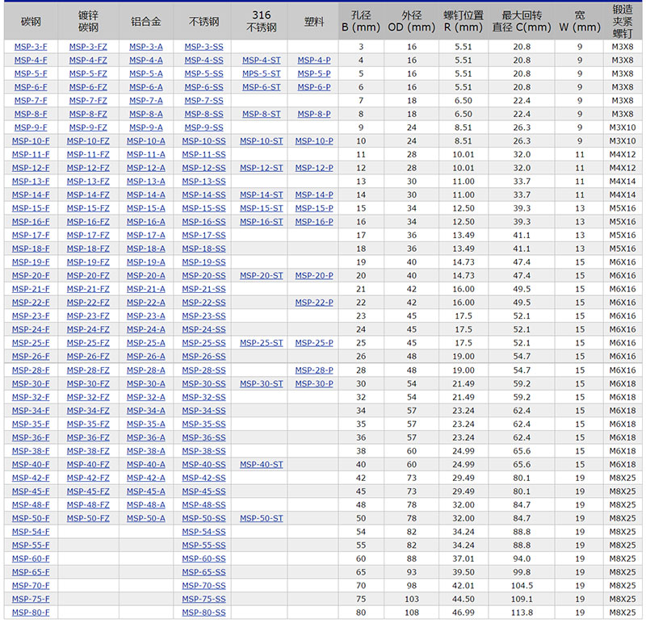
Task: Select the MSP-80-F link
Action: click(x=31, y=613)
